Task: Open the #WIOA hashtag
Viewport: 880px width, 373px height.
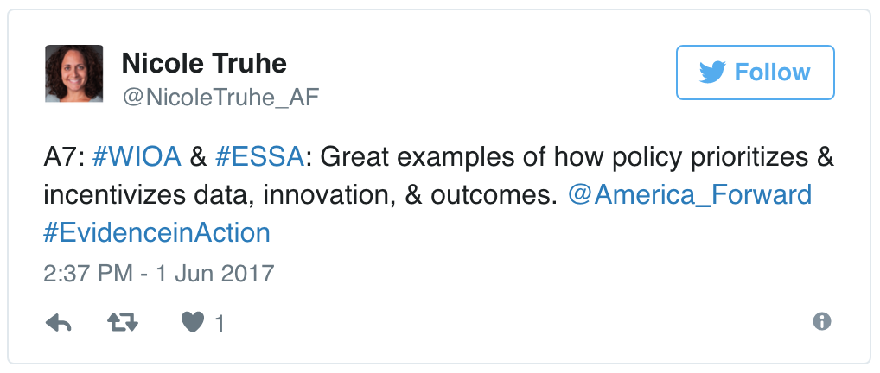Action: pyautogui.click(x=136, y=158)
